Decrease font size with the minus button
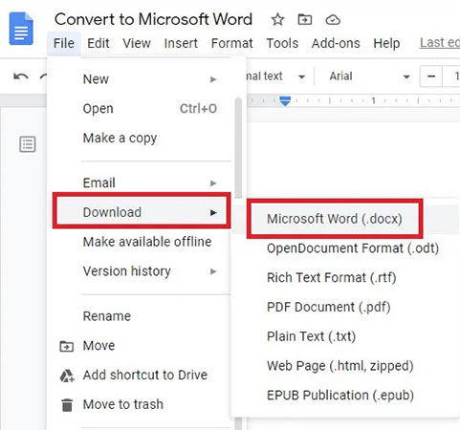Image resolution: width=460 pixels, height=430 pixels. coord(431,76)
